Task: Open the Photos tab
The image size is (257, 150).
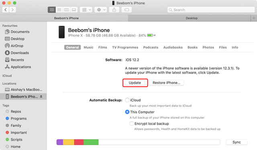Action: 208,47
